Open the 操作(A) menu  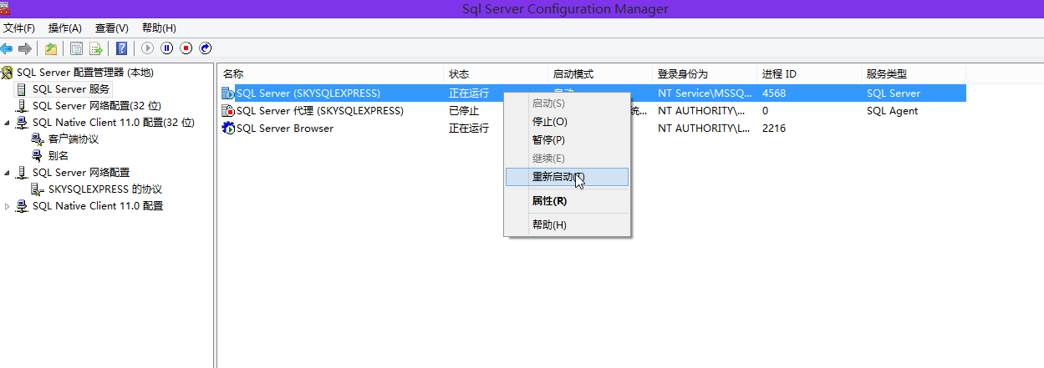click(x=65, y=28)
